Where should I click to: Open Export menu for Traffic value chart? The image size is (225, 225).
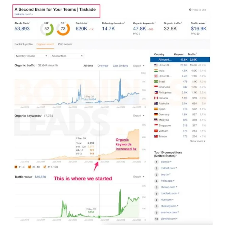(139, 177)
